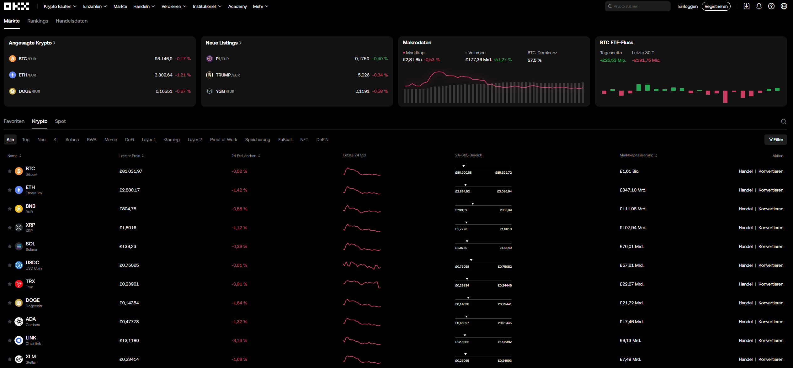Expand the Krypto kaufen menu

tap(60, 6)
